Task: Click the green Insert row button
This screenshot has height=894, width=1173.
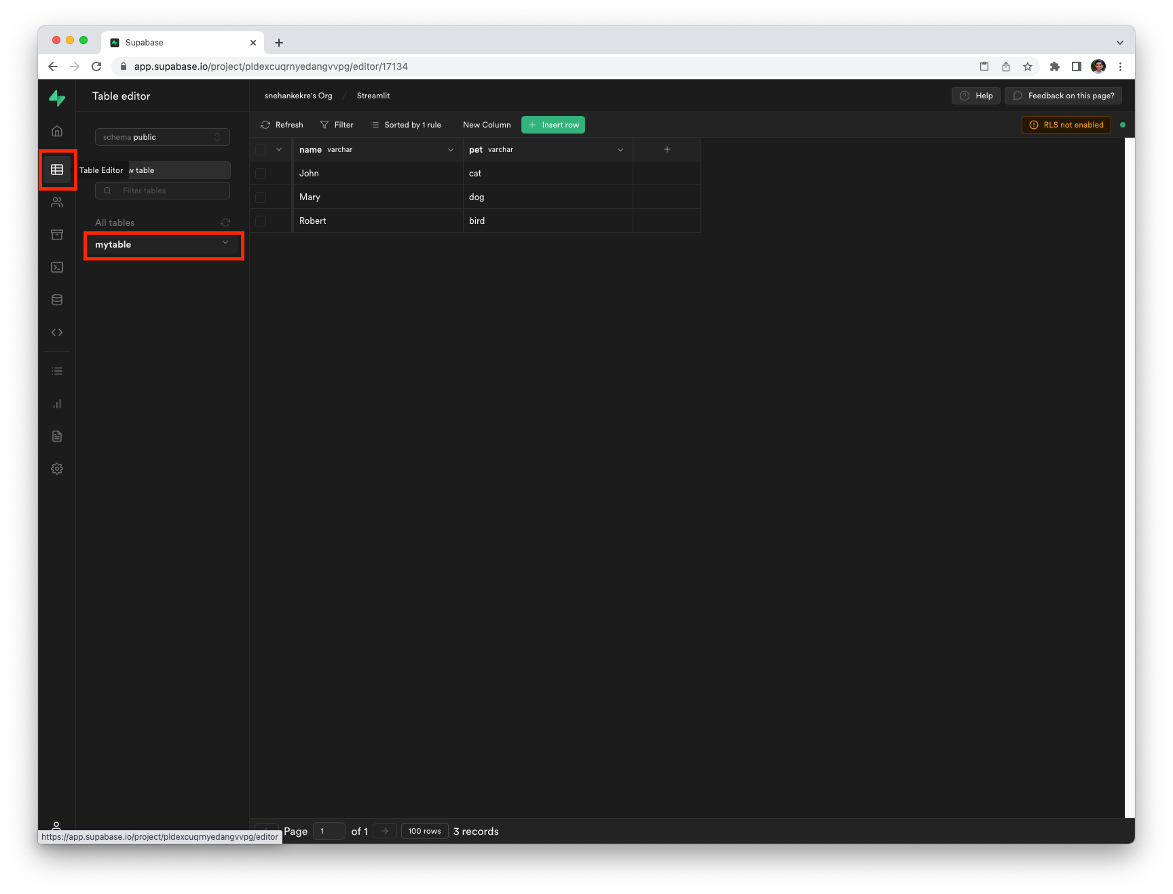Action: [553, 125]
